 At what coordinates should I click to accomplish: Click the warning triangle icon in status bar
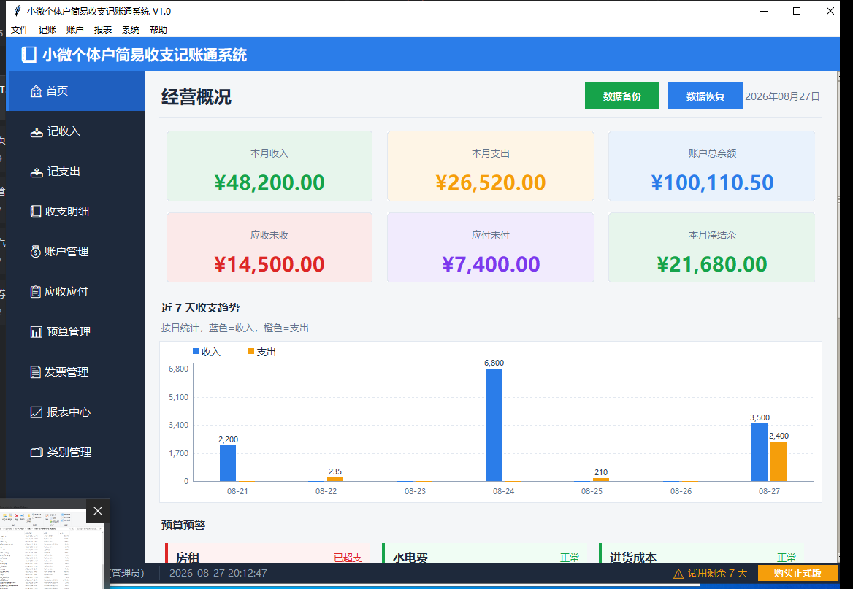coord(678,574)
